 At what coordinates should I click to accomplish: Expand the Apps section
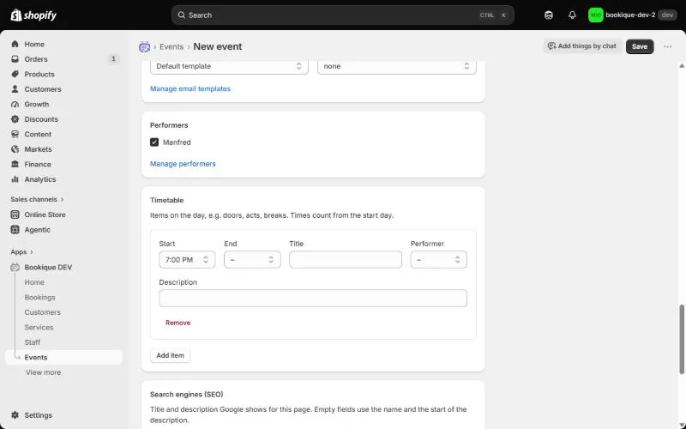[22, 252]
